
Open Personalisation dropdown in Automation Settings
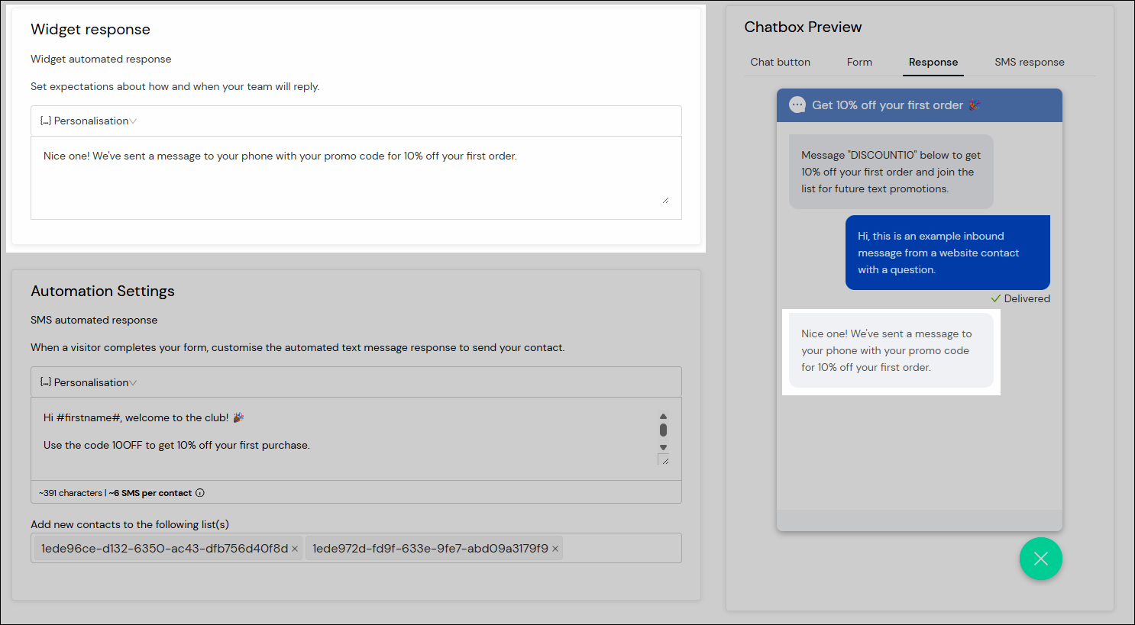pos(89,382)
